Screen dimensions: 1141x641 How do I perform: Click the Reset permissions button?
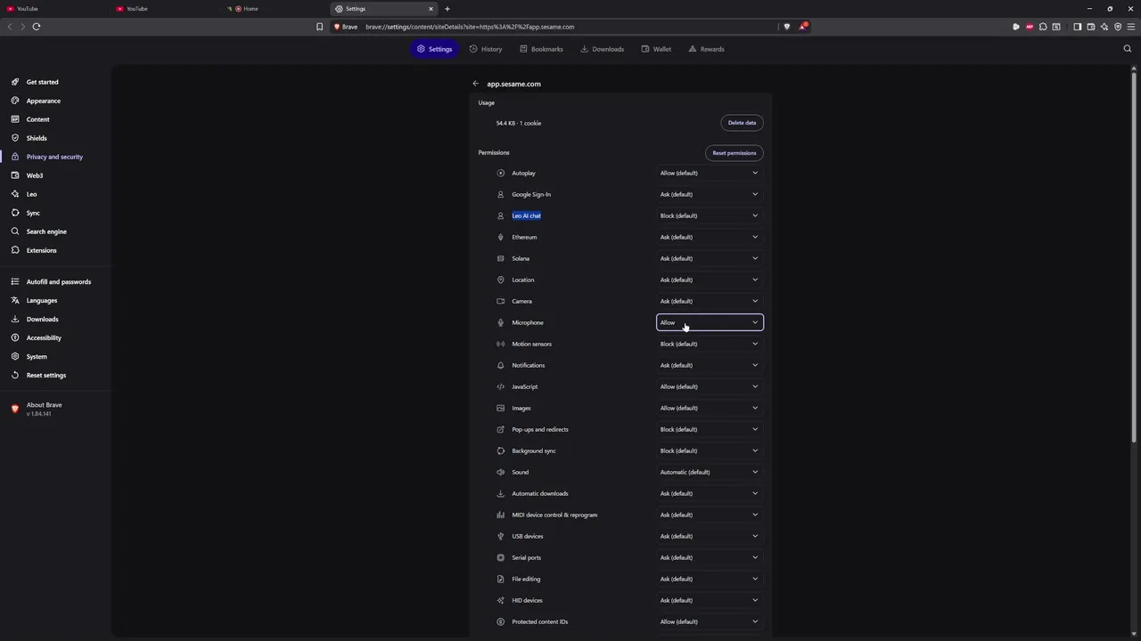point(735,153)
